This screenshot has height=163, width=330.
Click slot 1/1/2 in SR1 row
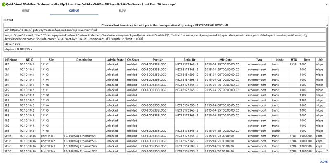[x=45, y=70]
